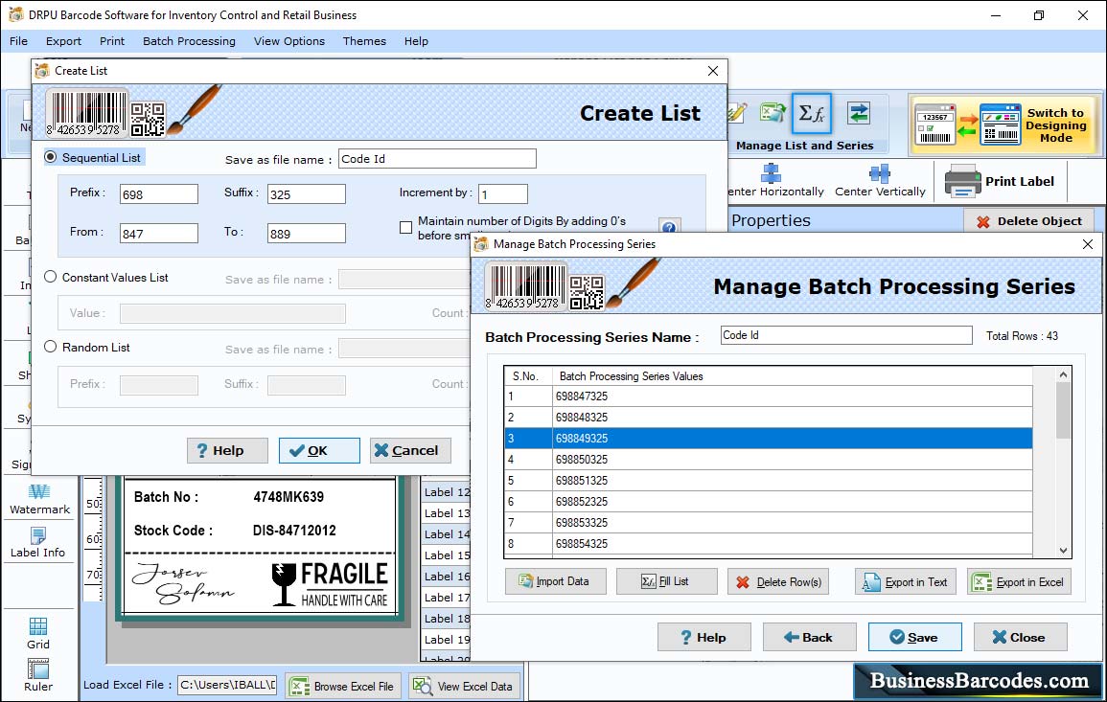Click the Batch Processing Series Name field
This screenshot has width=1107, height=702.
tap(846, 335)
